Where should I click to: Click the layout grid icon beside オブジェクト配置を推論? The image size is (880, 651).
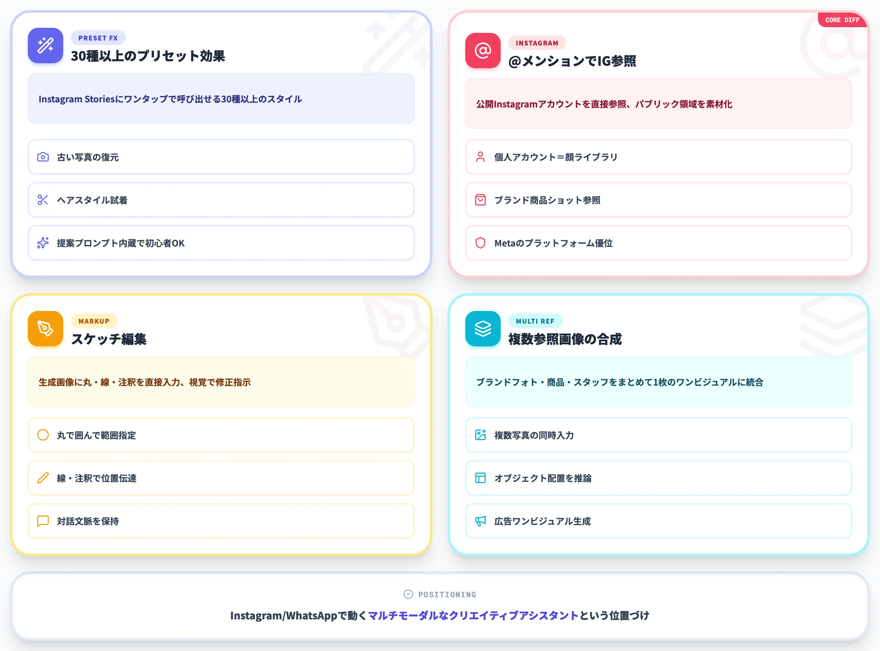(x=480, y=478)
